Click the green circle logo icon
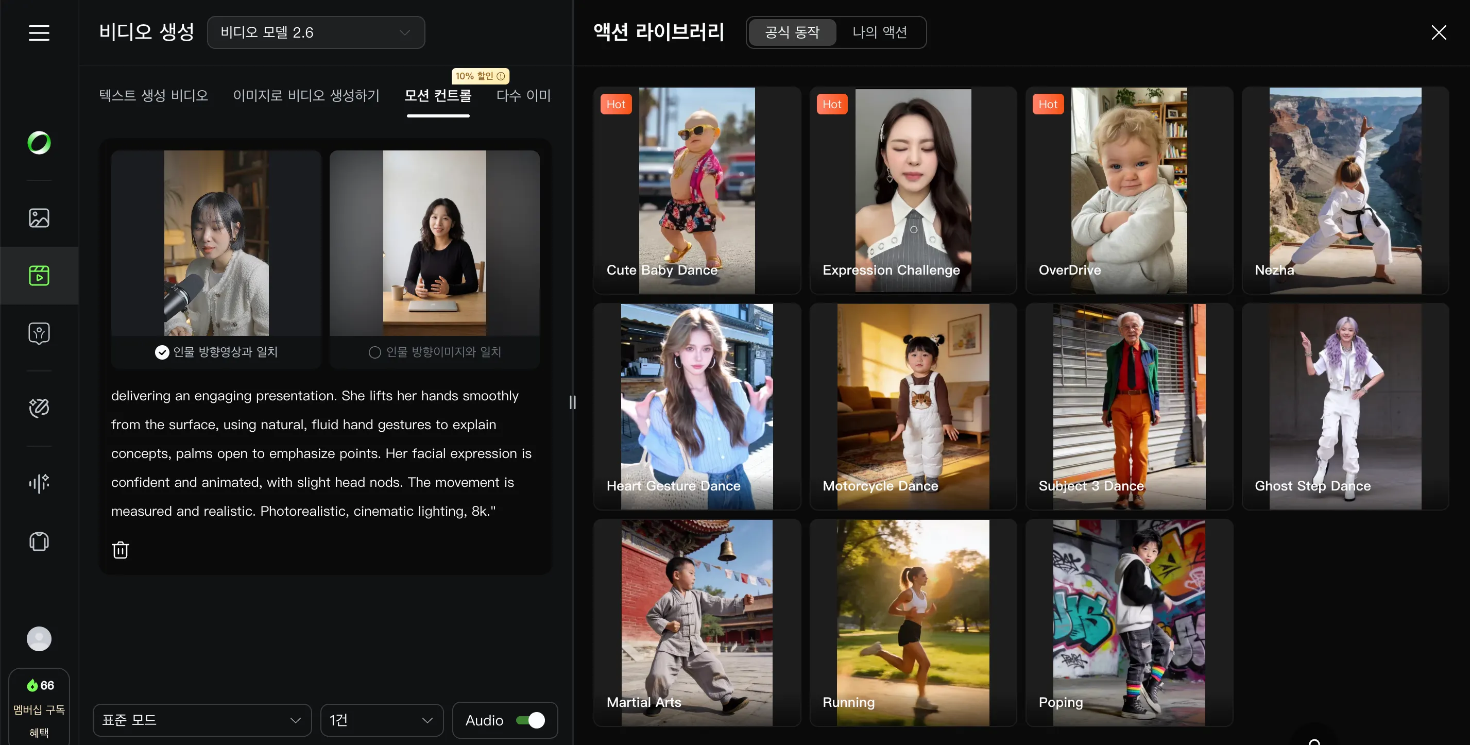This screenshot has width=1470, height=745. (x=39, y=143)
